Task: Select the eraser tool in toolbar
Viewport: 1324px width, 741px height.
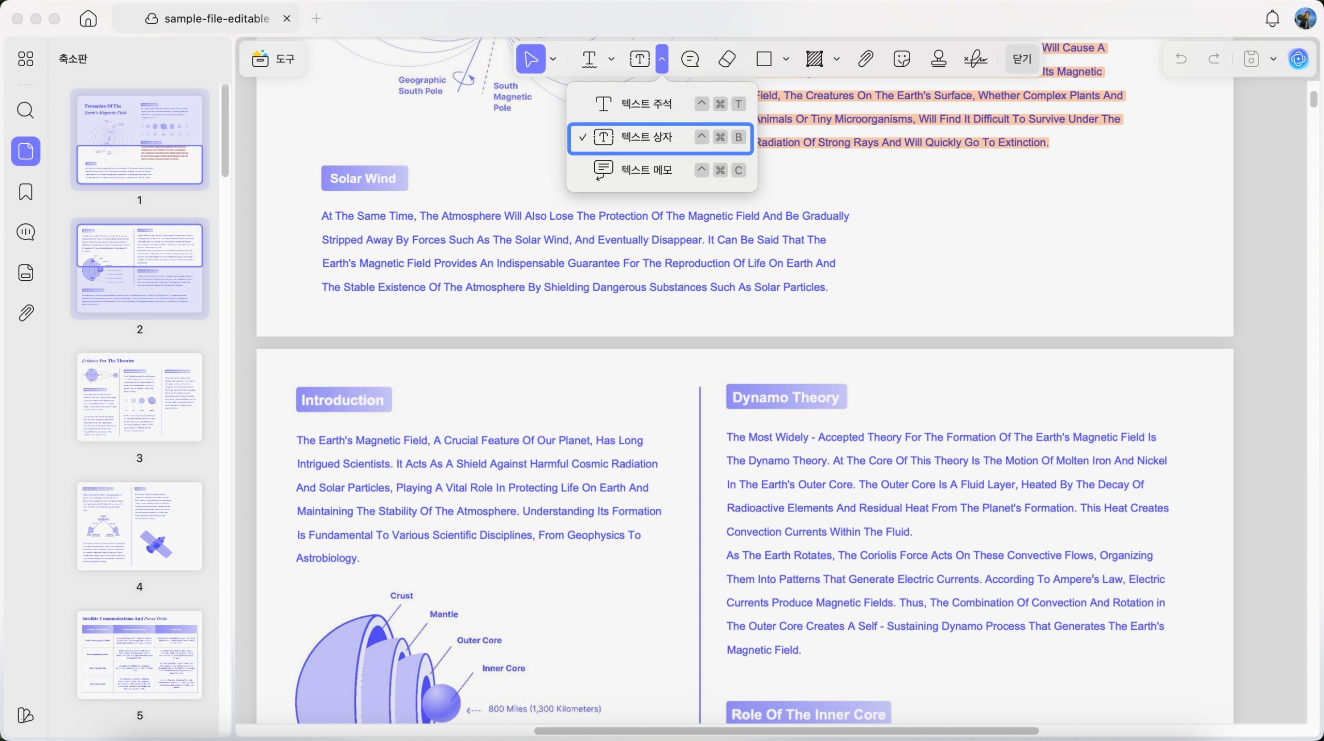Action: tap(727, 59)
